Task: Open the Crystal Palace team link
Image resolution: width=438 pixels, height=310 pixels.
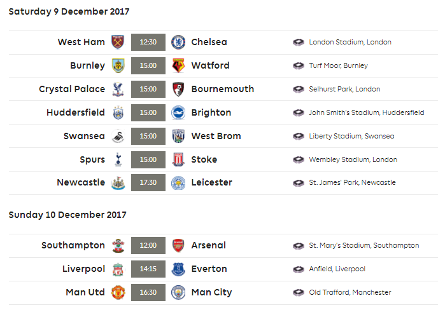Action: (72, 89)
